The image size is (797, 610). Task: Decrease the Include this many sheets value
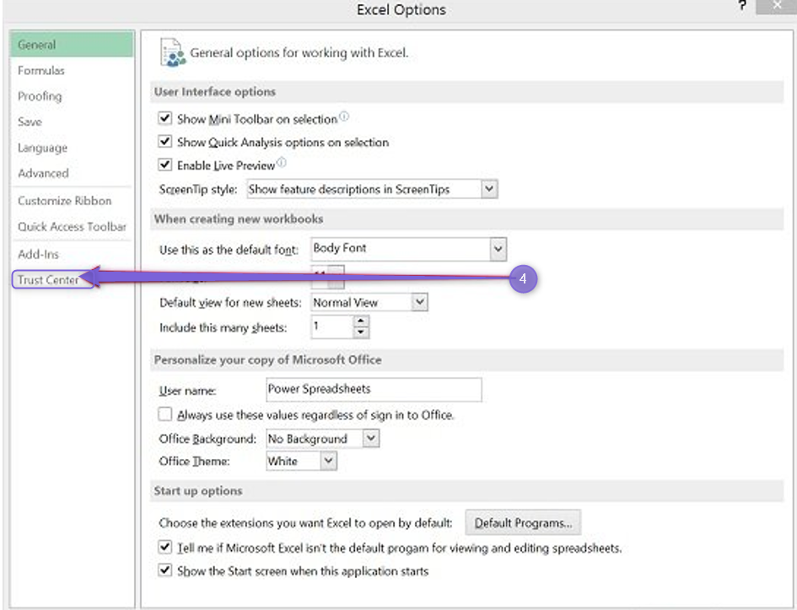click(x=361, y=332)
